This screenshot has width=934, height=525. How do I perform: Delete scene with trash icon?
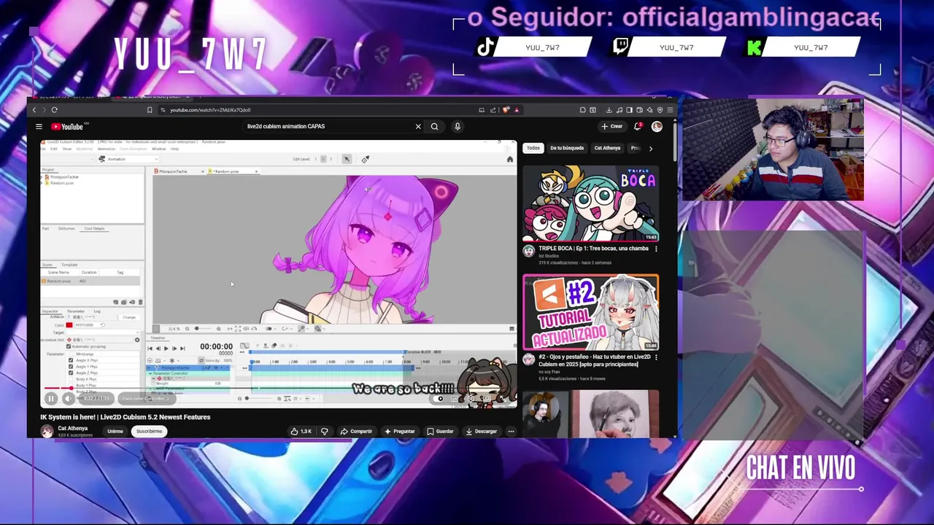pos(140,302)
